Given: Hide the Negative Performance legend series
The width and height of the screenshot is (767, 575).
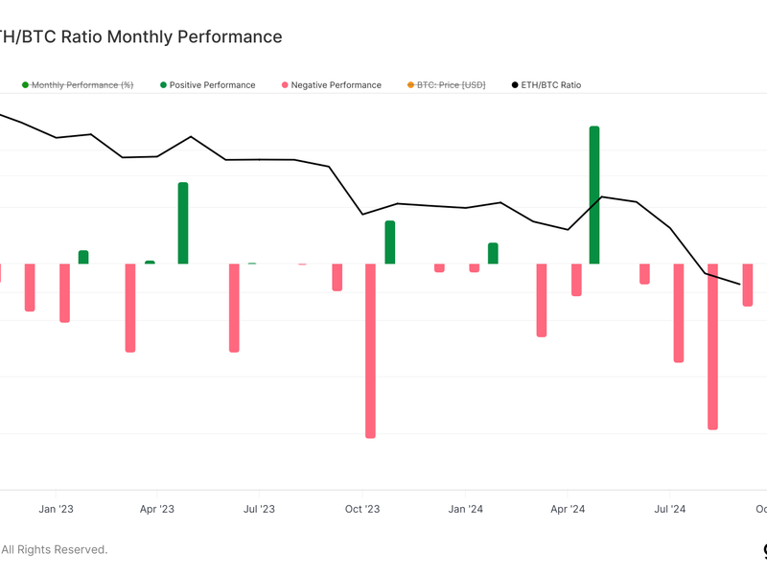Looking at the screenshot, I should pos(336,85).
